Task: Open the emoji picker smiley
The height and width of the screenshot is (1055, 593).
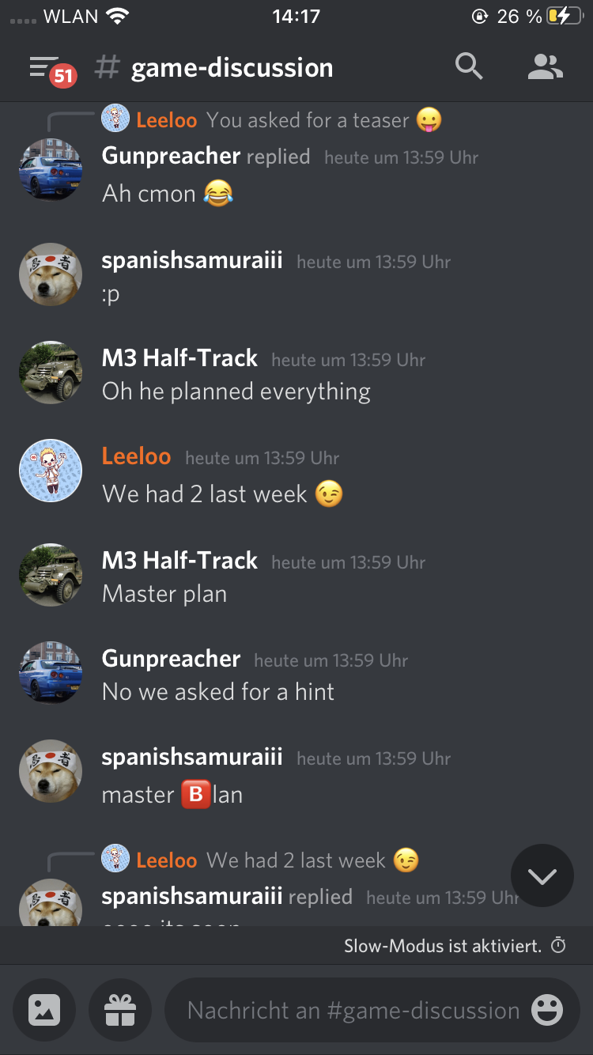Action: tap(547, 1010)
